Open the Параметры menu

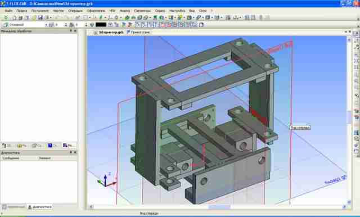(x=142, y=11)
